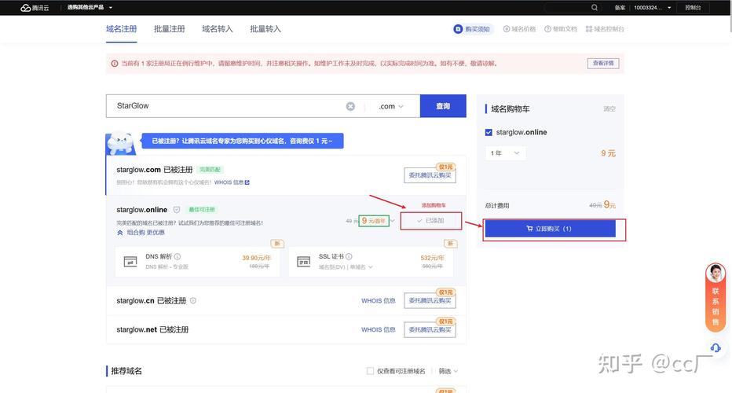Click the red warning icon in maintenance notice
Image resolution: width=732 pixels, height=393 pixels.
pos(115,64)
